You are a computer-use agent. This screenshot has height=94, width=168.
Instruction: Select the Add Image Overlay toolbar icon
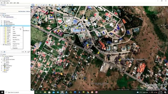(x=44, y=5)
